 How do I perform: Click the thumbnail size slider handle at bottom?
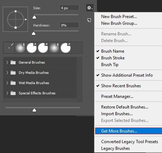[x=34, y=110]
